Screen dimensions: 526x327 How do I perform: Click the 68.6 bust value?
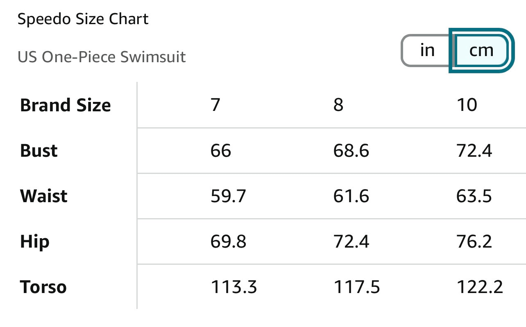(x=351, y=151)
